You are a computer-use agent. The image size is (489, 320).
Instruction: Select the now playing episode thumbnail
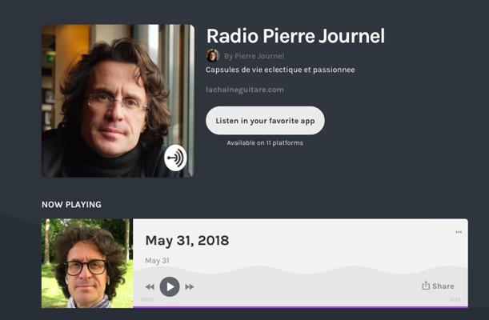(x=87, y=263)
